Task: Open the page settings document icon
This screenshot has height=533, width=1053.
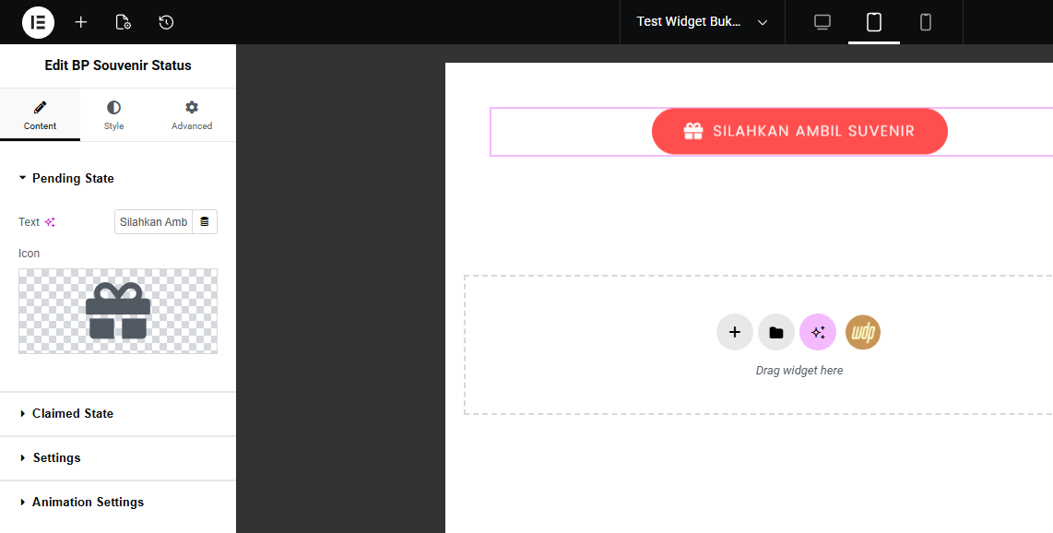Action: [123, 22]
